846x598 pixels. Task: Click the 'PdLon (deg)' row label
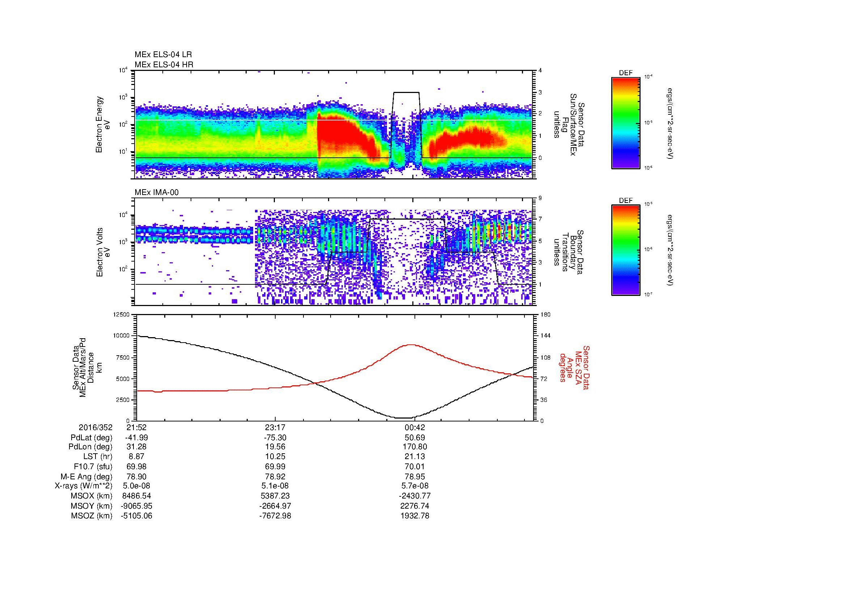91,447
